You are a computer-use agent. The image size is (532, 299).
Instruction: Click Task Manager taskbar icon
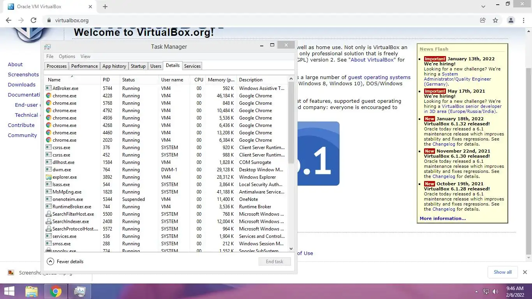(x=80, y=291)
